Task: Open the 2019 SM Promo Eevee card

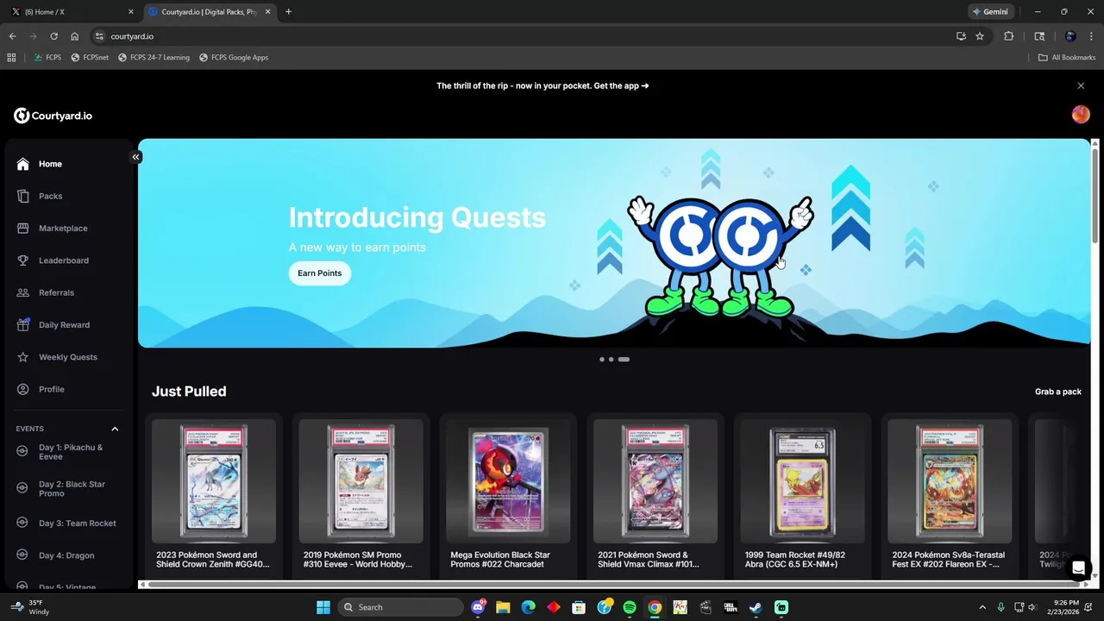Action: tap(361, 496)
